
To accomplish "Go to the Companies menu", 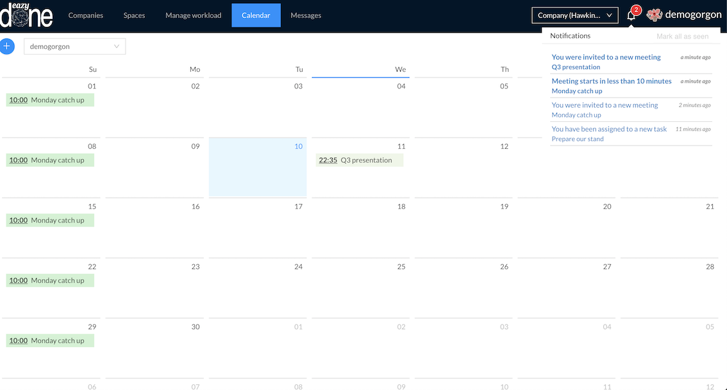I will pos(86,15).
